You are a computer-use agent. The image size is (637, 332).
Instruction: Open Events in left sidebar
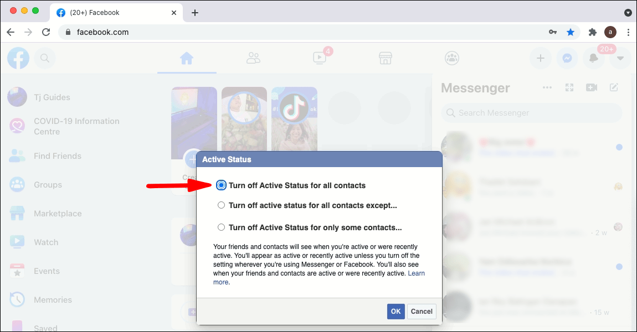tap(47, 271)
